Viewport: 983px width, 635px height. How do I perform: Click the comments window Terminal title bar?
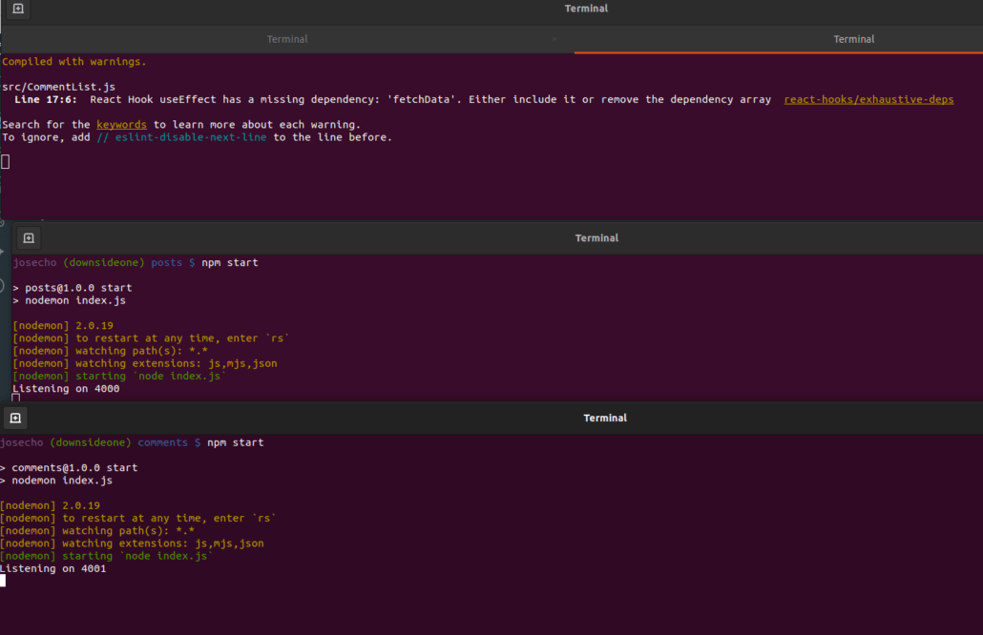coord(605,418)
